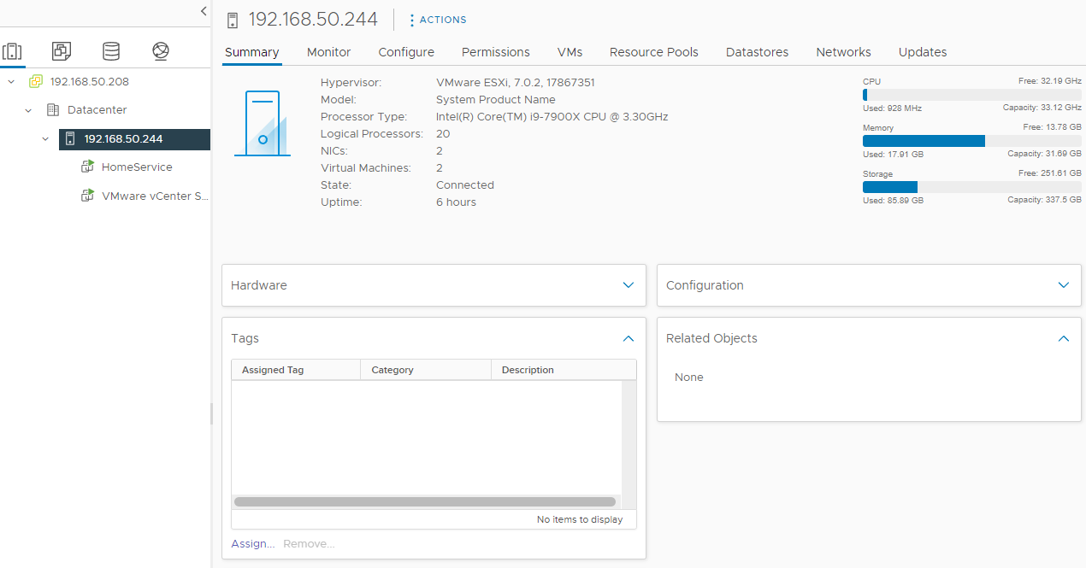The image size is (1086, 568).
Task: Collapse the Related Objects panel
Action: [x=1064, y=338]
